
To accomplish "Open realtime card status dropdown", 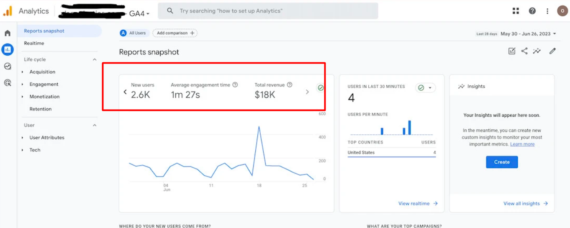I will (426, 88).
